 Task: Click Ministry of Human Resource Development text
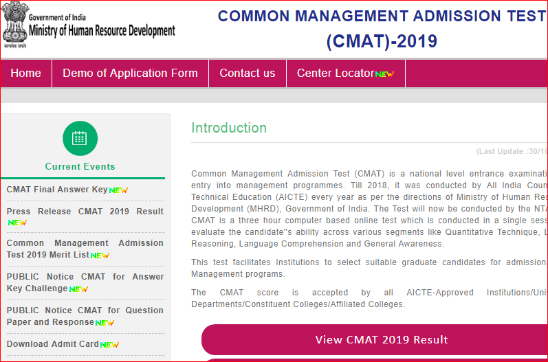pos(102,31)
